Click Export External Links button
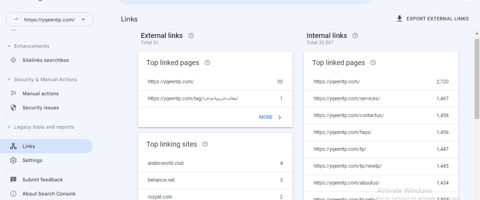This screenshot has width=480, height=200. click(x=432, y=19)
